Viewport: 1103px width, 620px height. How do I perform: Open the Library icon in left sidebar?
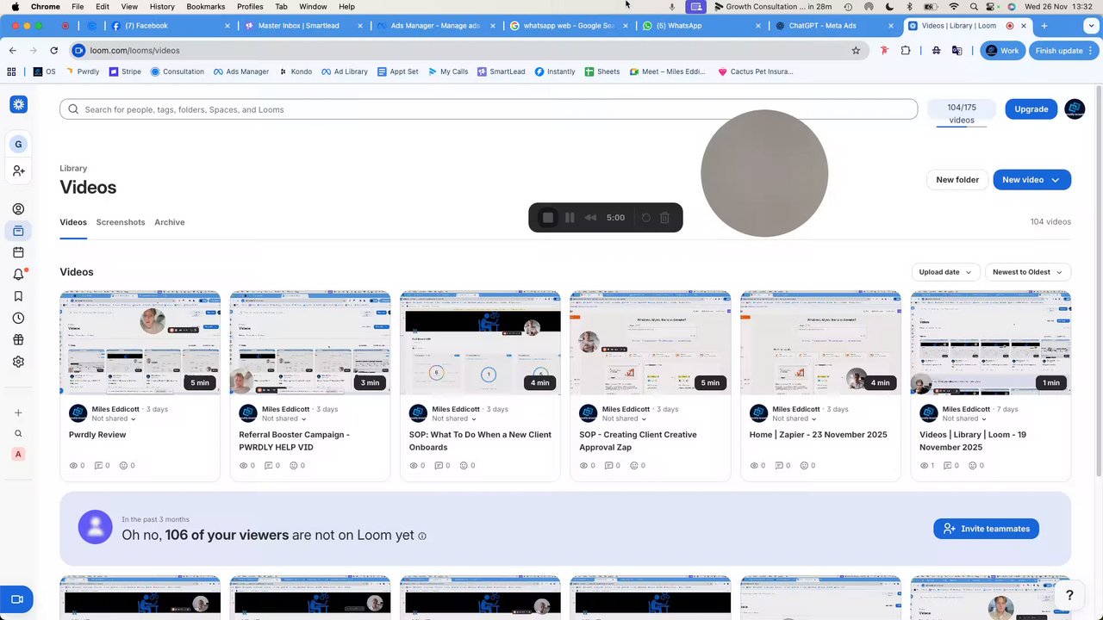18,231
